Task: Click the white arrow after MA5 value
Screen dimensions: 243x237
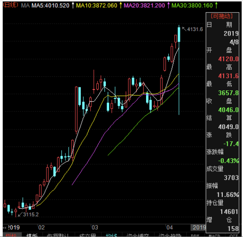Action: pyautogui.click(x=73, y=5)
